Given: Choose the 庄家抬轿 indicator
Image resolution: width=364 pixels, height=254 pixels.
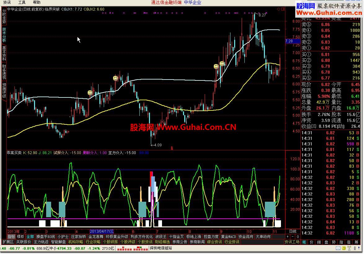Looking at the screenshot, I should pos(78,237).
